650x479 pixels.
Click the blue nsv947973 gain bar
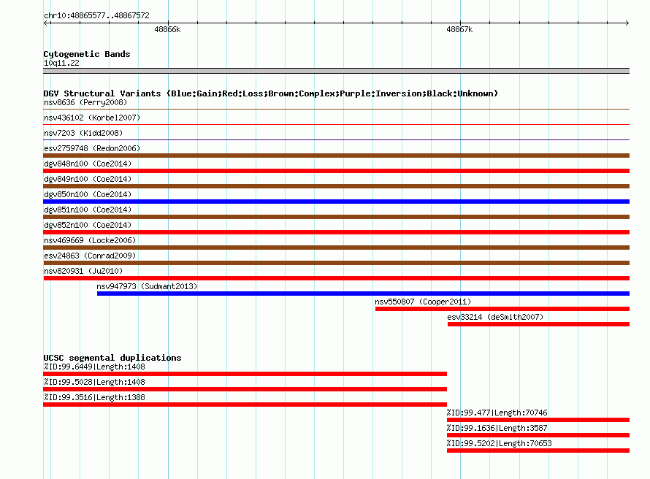[x=363, y=294]
